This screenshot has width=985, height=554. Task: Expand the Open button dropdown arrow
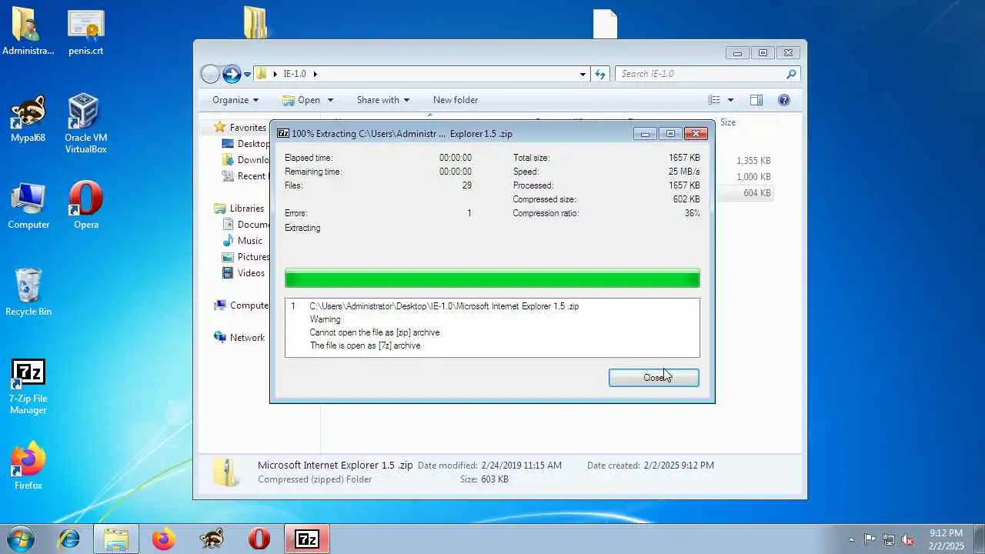click(x=330, y=100)
